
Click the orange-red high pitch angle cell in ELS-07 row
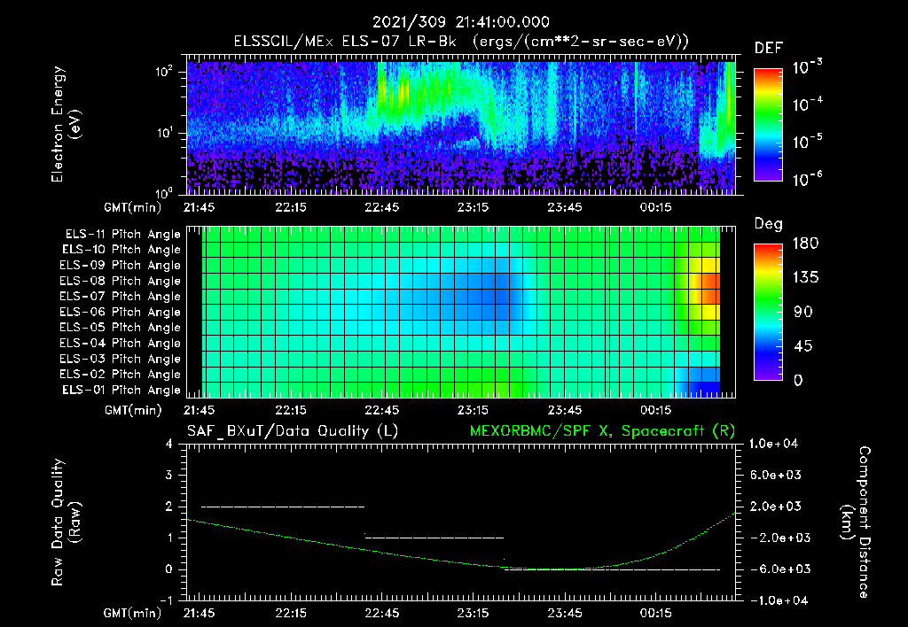pos(711,297)
